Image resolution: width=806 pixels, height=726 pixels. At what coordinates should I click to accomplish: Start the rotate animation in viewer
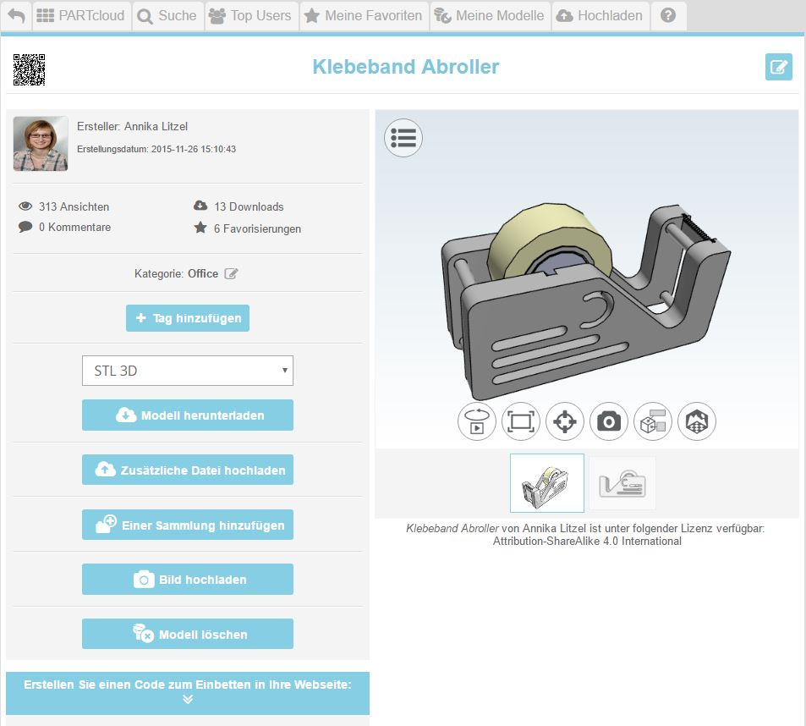tap(476, 421)
